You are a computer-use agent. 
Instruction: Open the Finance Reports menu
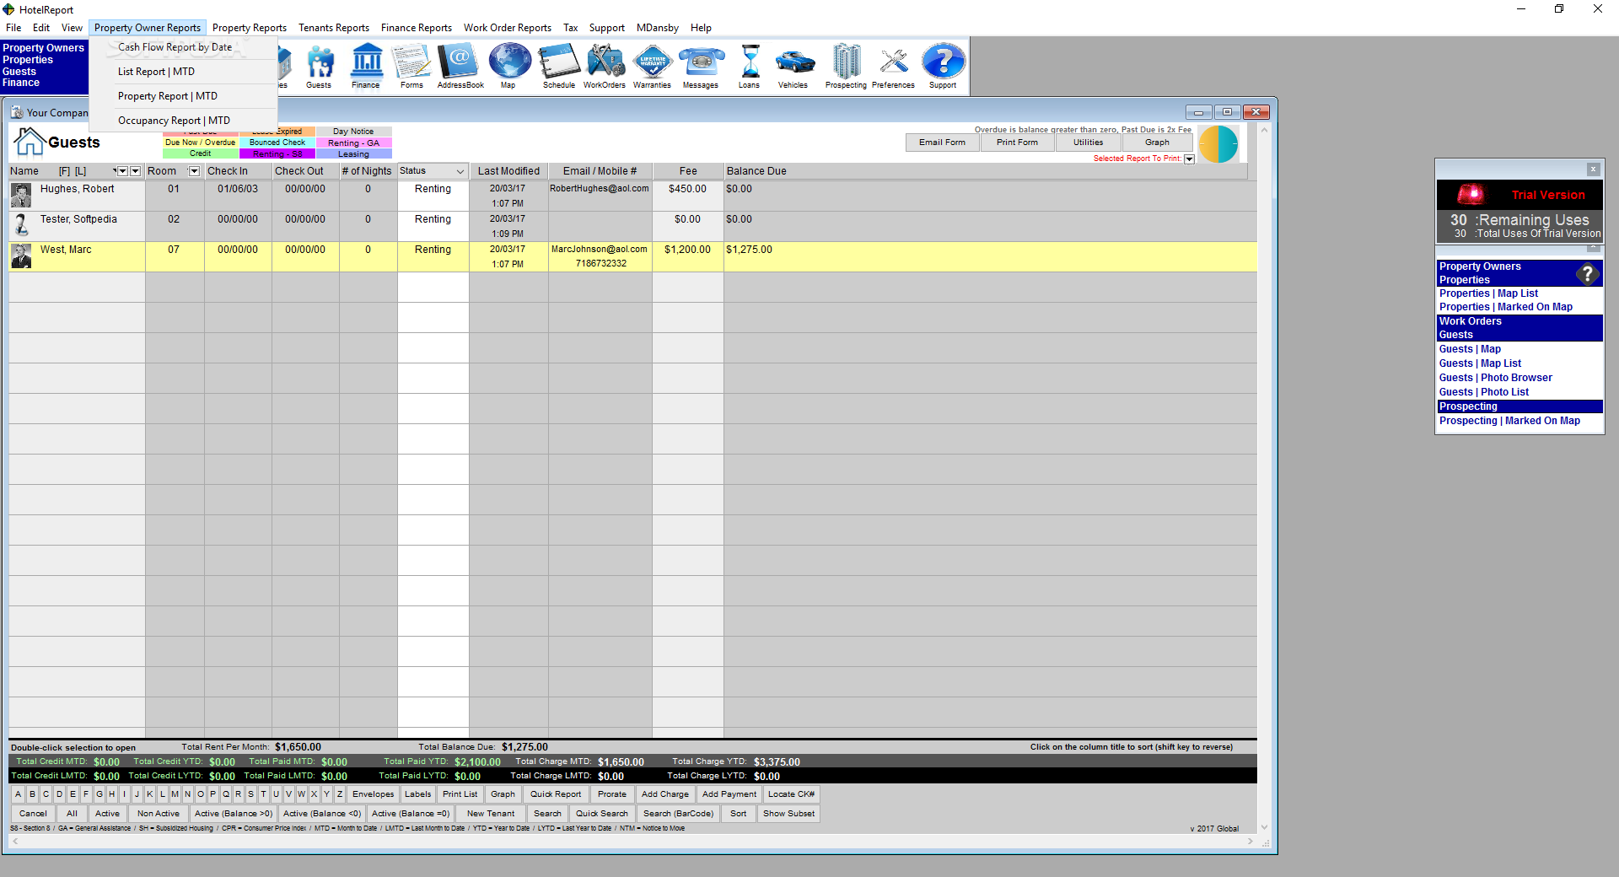point(417,28)
